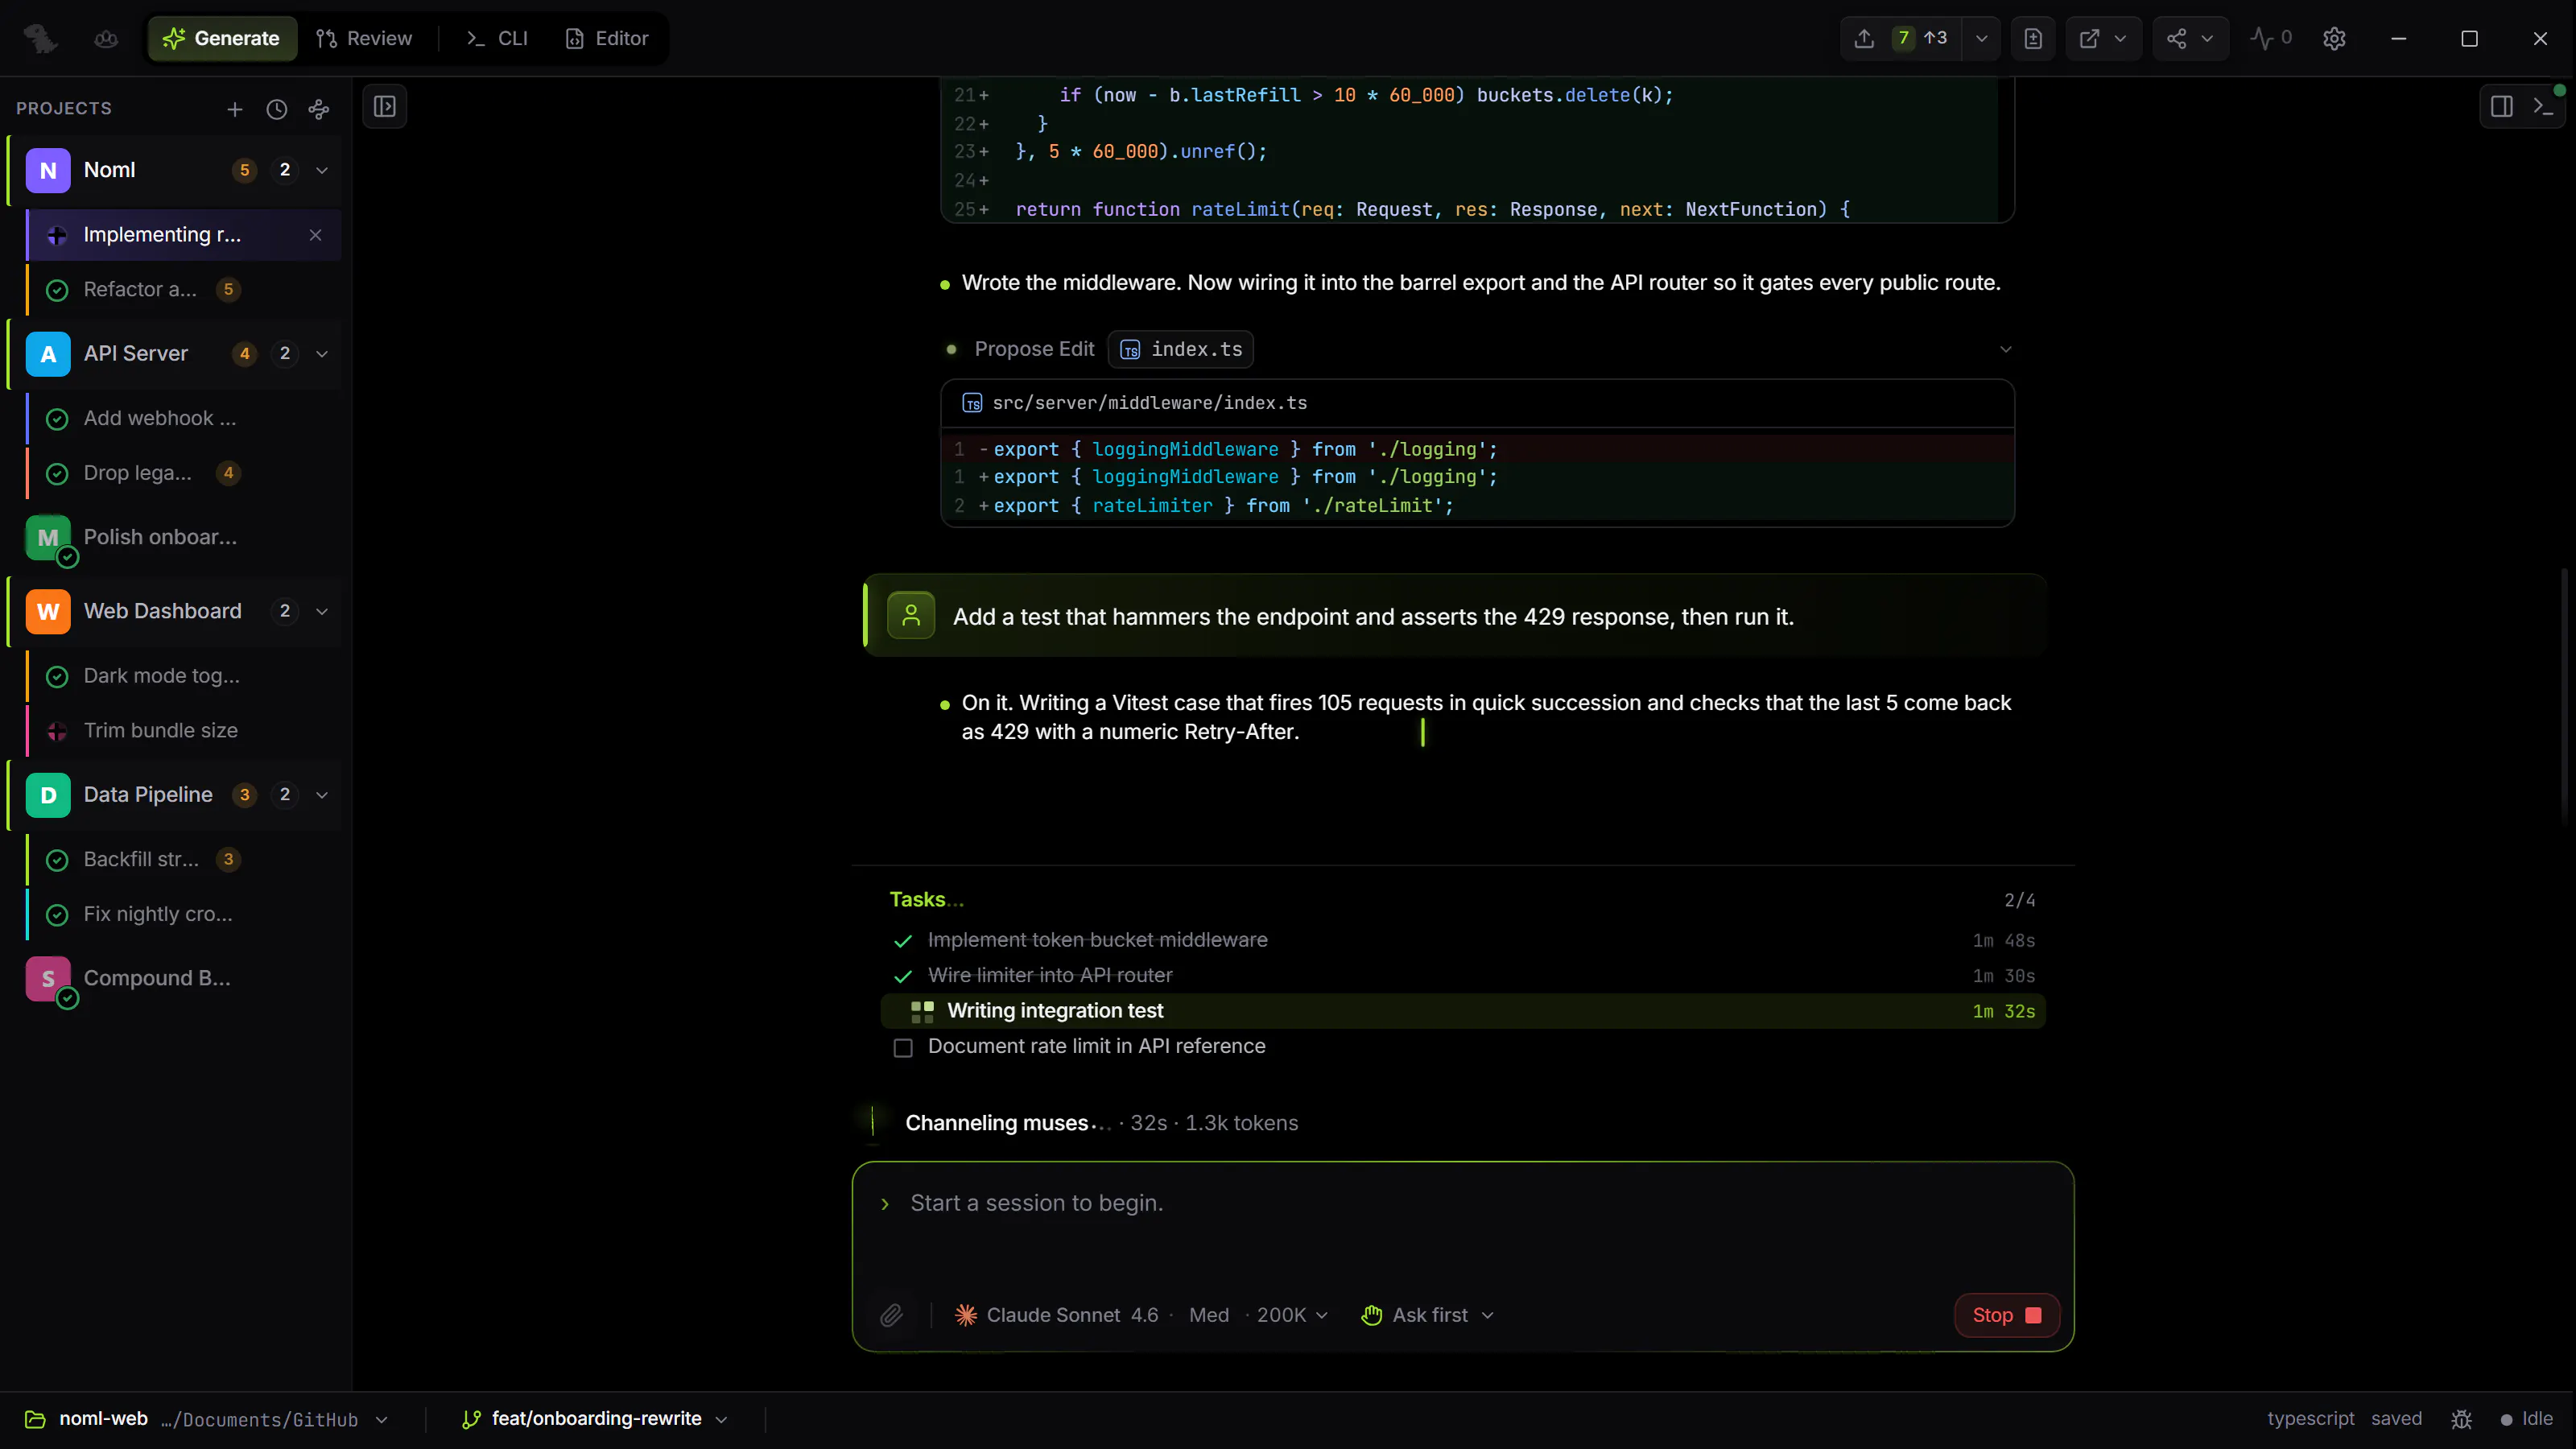Image resolution: width=2576 pixels, height=1449 pixels.
Task: Click the typescript status bar entry
Action: click(x=2310, y=1419)
